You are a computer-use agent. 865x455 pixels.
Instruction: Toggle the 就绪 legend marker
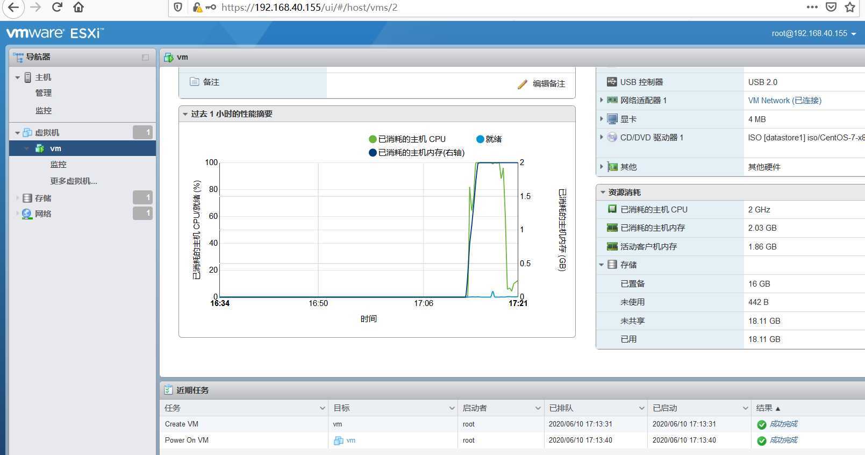coord(480,139)
